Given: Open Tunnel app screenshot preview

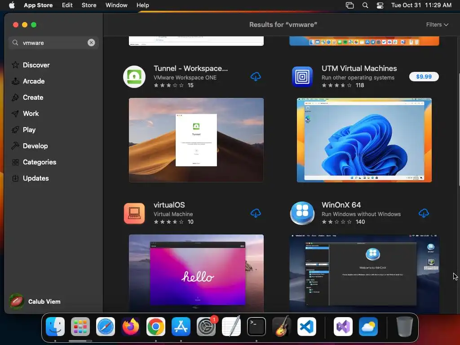Looking at the screenshot, I should coord(196,140).
